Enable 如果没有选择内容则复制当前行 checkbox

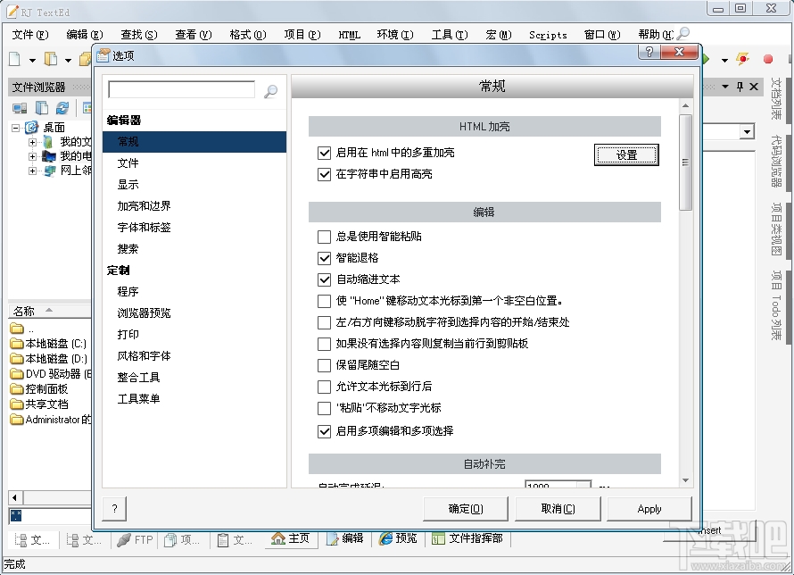(x=324, y=344)
